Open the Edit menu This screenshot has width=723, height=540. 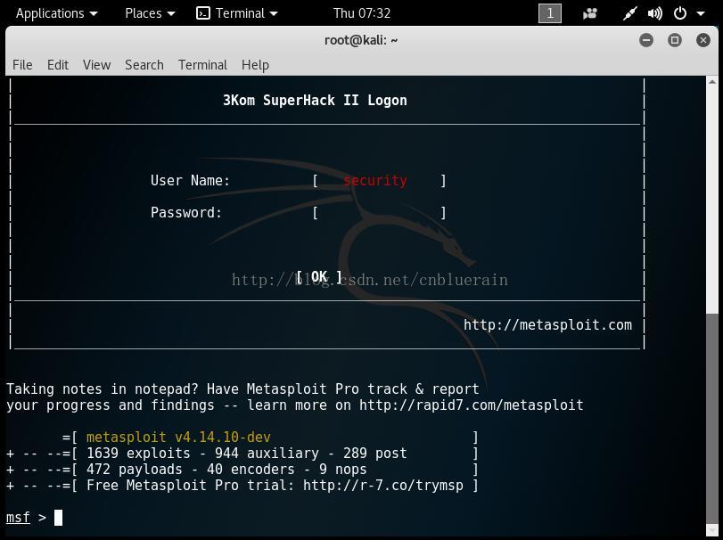click(58, 65)
